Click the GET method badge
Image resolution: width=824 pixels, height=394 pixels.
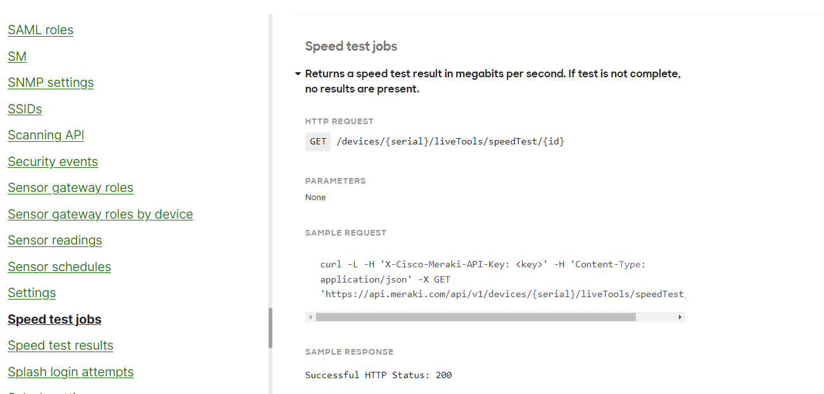click(318, 141)
